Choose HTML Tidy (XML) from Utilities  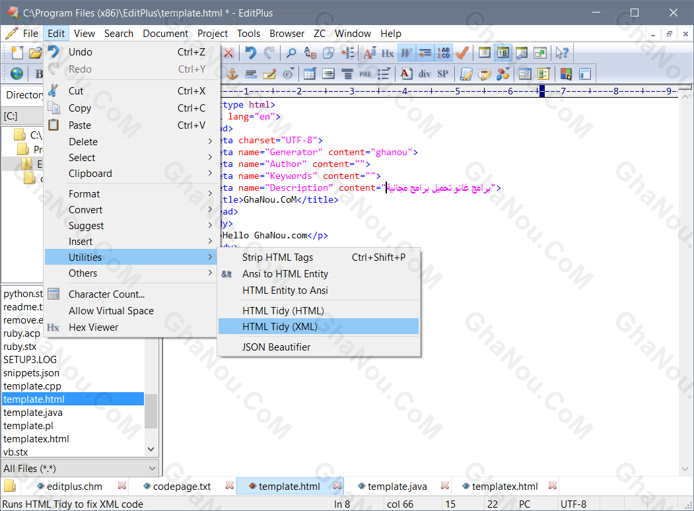(x=319, y=327)
